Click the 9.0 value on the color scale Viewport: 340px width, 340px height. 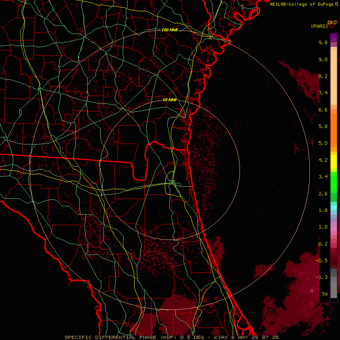(x=323, y=59)
